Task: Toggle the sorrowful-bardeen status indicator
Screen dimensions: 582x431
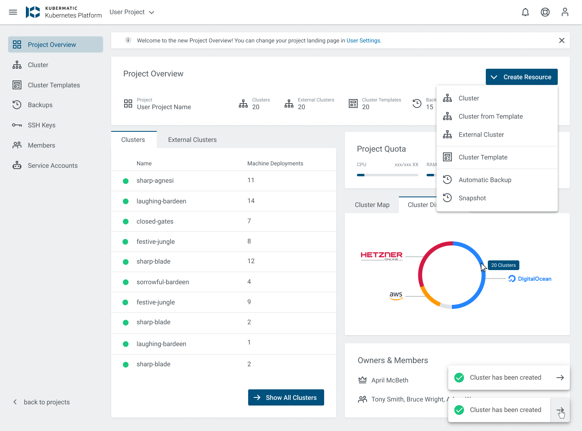Action: (126, 282)
